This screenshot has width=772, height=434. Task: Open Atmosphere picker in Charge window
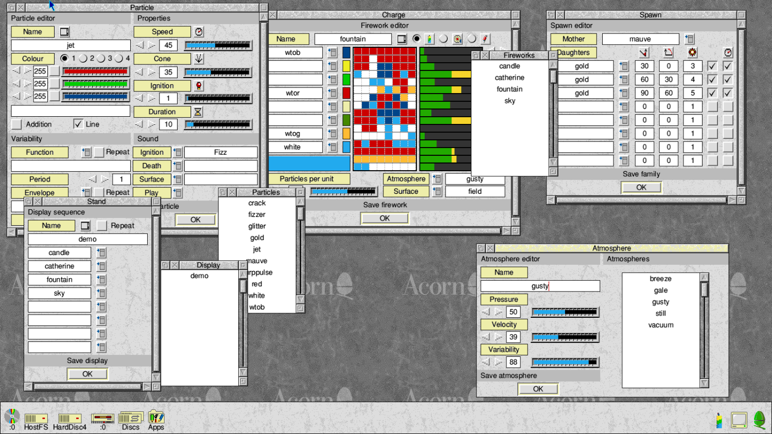pyautogui.click(x=437, y=179)
